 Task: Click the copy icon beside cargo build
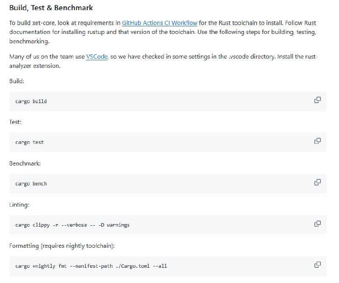pos(317,101)
